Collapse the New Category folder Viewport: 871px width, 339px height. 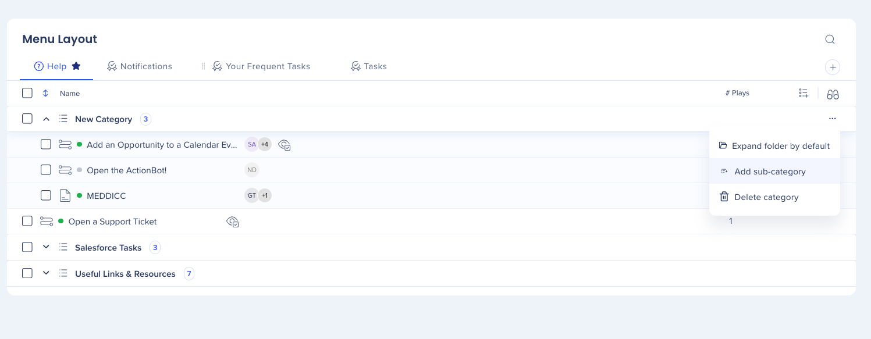47,119
